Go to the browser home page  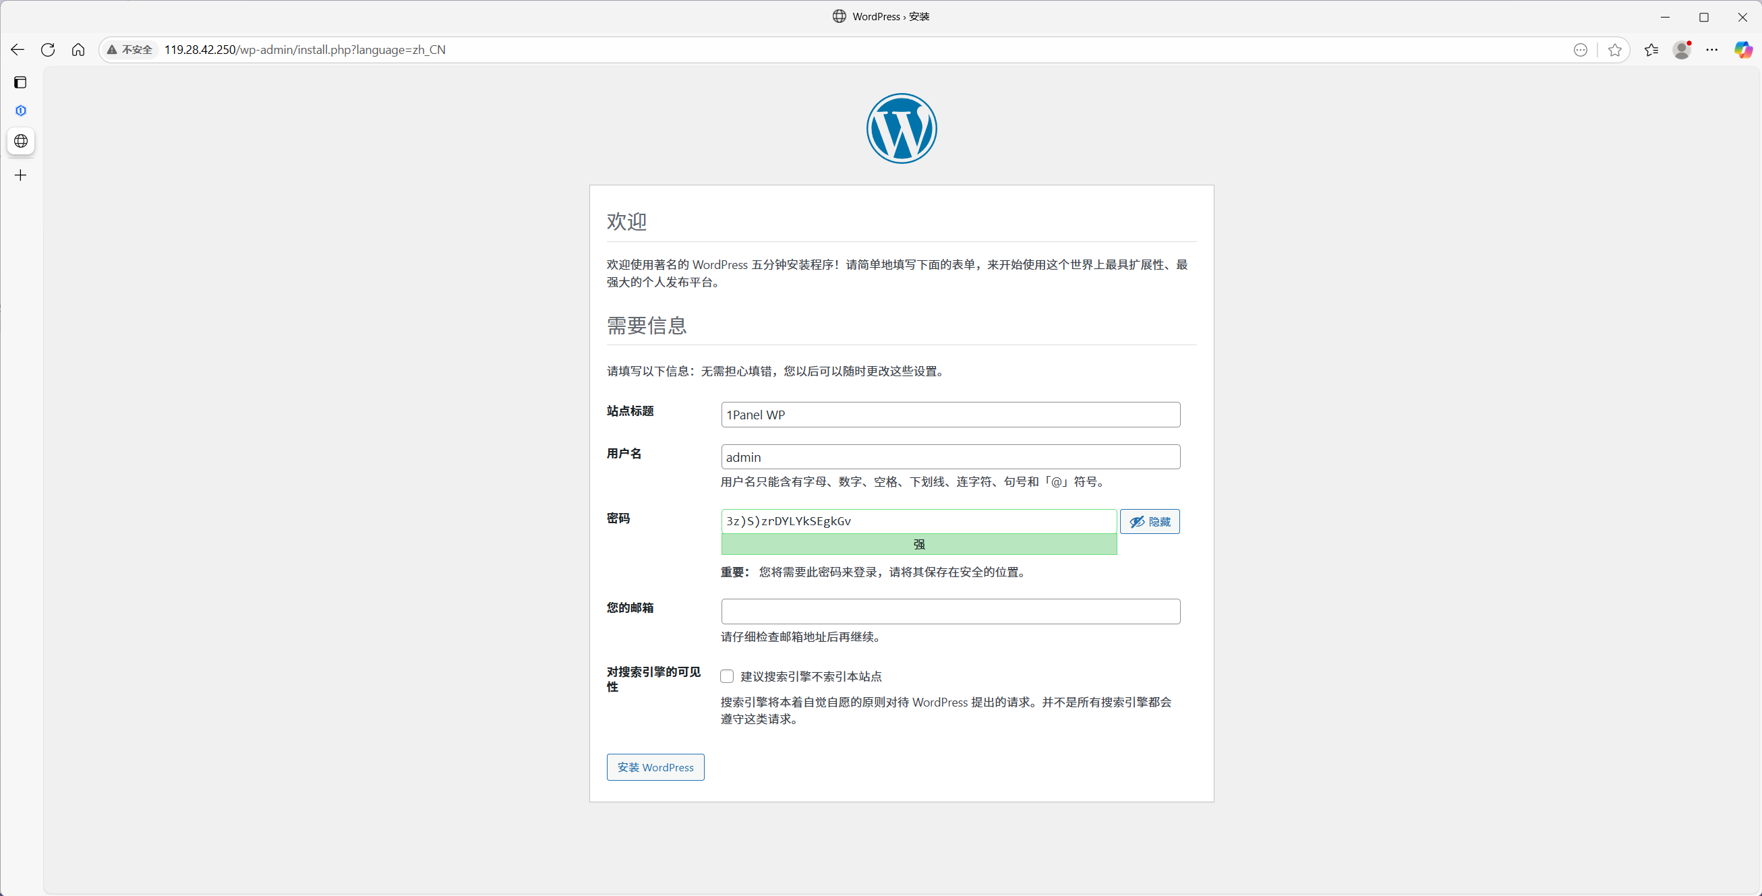78,49
